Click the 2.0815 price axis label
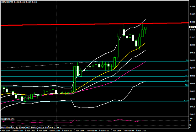 tap(193, 114)
